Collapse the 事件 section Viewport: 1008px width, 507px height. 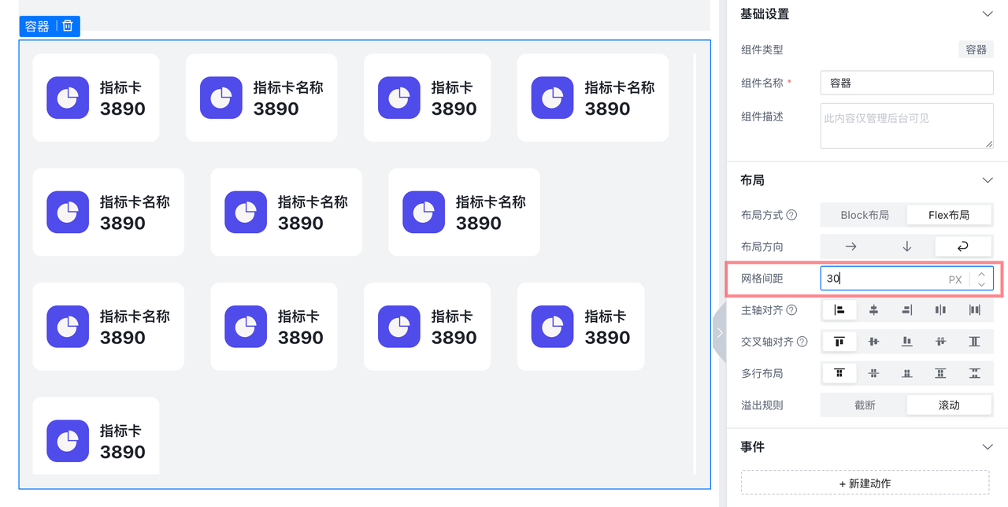pyautogui.click(x=988, y=446)
